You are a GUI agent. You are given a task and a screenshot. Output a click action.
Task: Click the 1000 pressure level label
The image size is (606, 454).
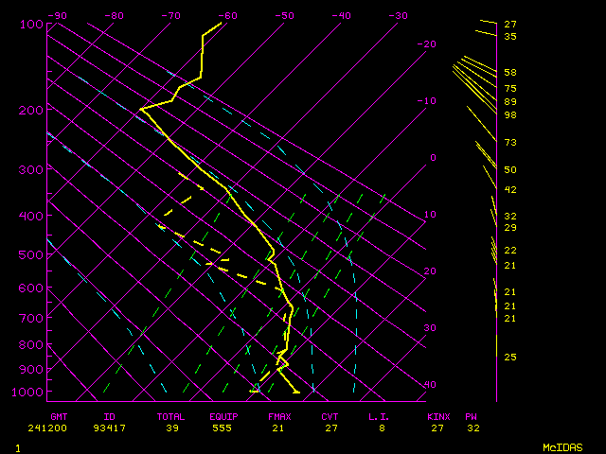[28, 393]
